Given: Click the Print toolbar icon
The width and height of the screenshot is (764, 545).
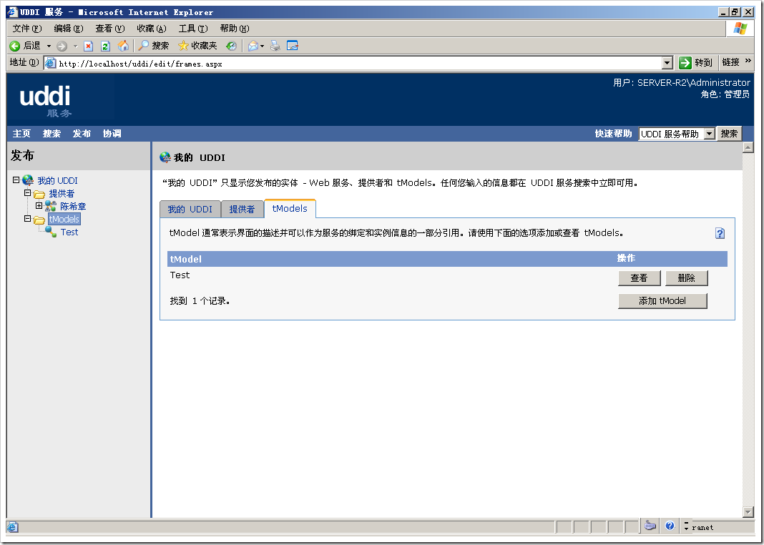Looking at the screenshot, I should [x=275, y=46].
